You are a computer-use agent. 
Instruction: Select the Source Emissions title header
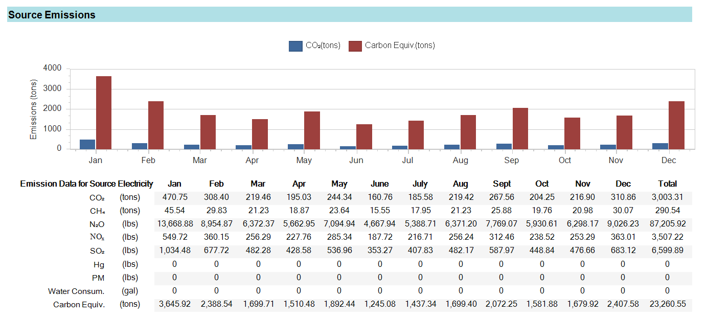coord(52,14)
